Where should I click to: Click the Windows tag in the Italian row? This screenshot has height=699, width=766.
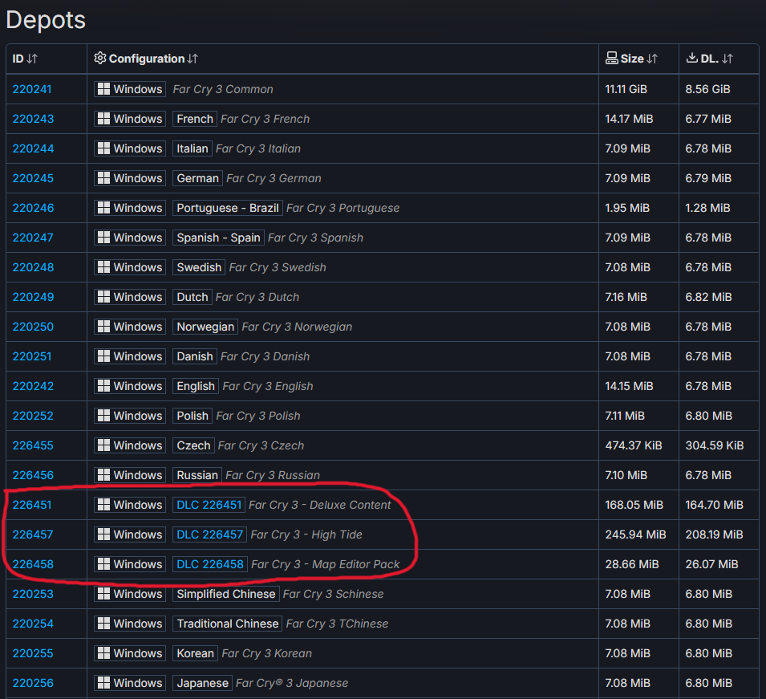pyautogui.click(x=130, y=148)
